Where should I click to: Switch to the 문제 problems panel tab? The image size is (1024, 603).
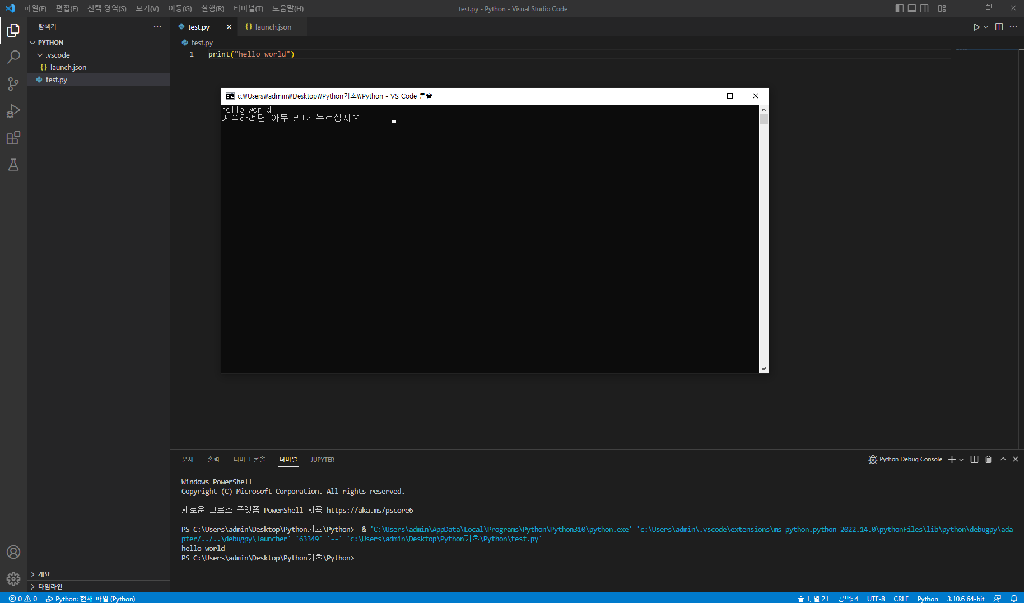(188, 460)
